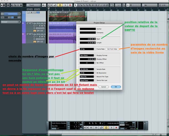
Task: Click the Company input field
Action: click(88, 33)
